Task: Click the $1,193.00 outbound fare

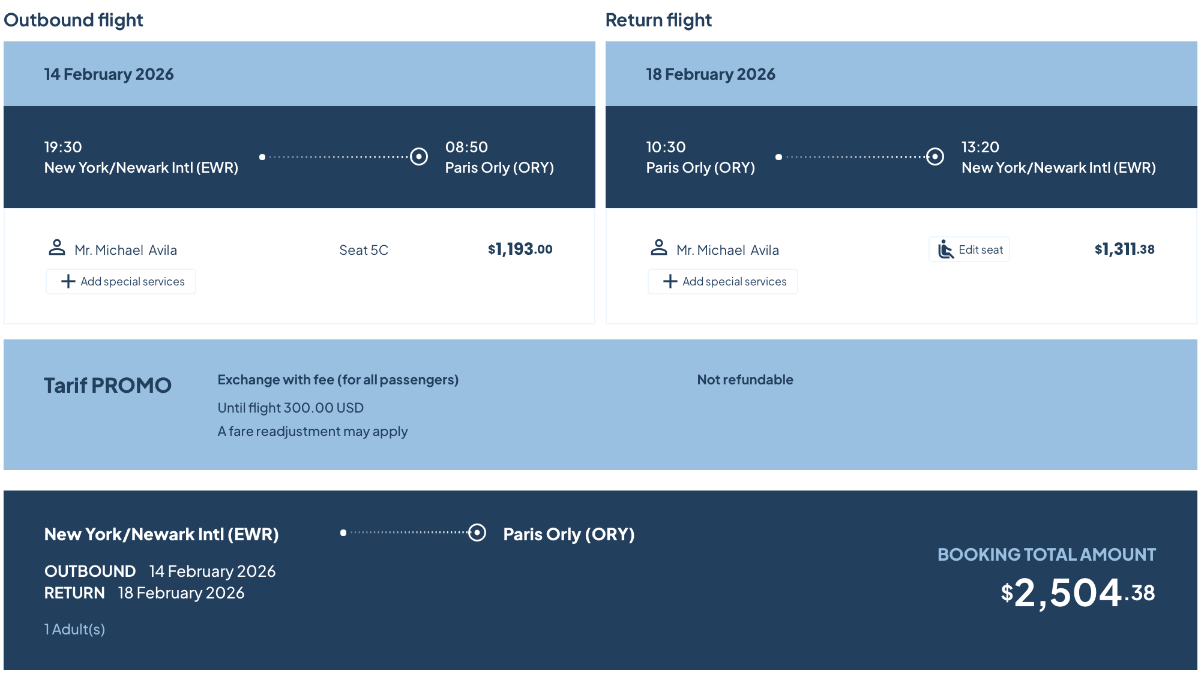Action: coord(520,249)
